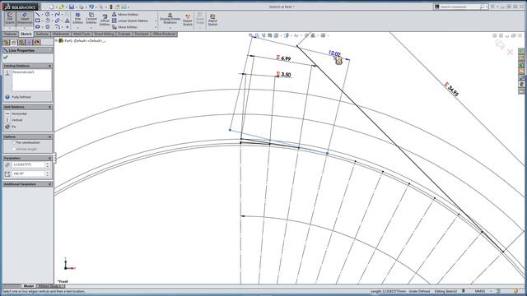Screen dimensions: 527x296
Task: Select the Perpendicular5 relation in the list
Action: tap(23, 72)
